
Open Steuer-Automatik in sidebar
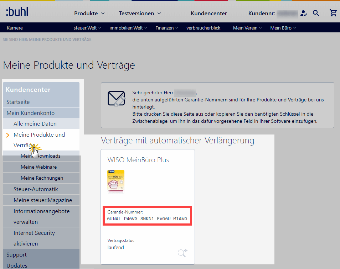(x=41, y=189)
